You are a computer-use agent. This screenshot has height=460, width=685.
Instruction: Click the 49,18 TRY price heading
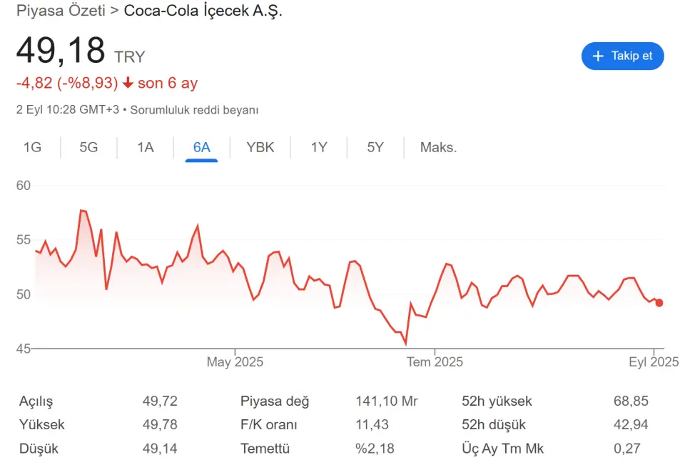tap(81, 51)
